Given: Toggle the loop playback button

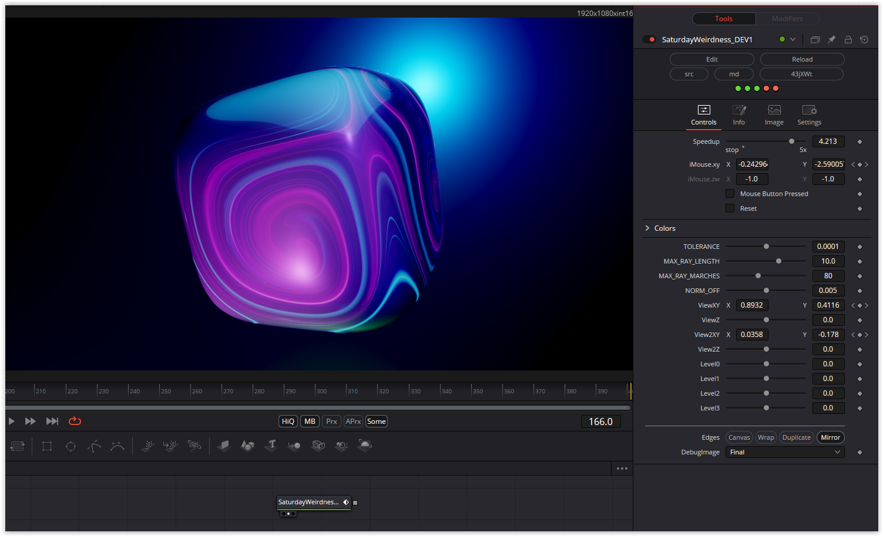Looking at the screenshot, I should coord(75,421).
